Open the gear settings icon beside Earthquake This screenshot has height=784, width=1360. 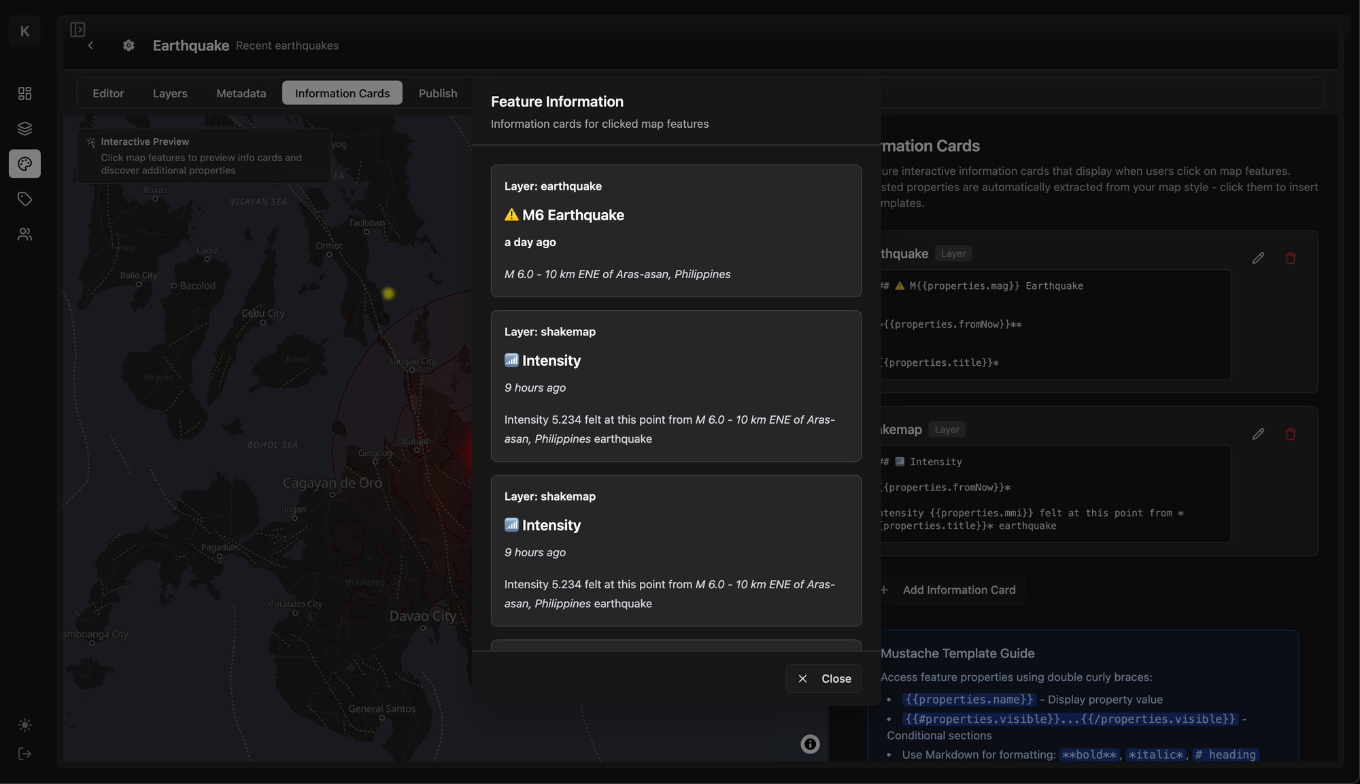coord(129,46)
